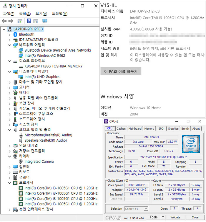Switch to the Graphics tab in CPU-Z

pyautogui.click(x=173, y=128)
